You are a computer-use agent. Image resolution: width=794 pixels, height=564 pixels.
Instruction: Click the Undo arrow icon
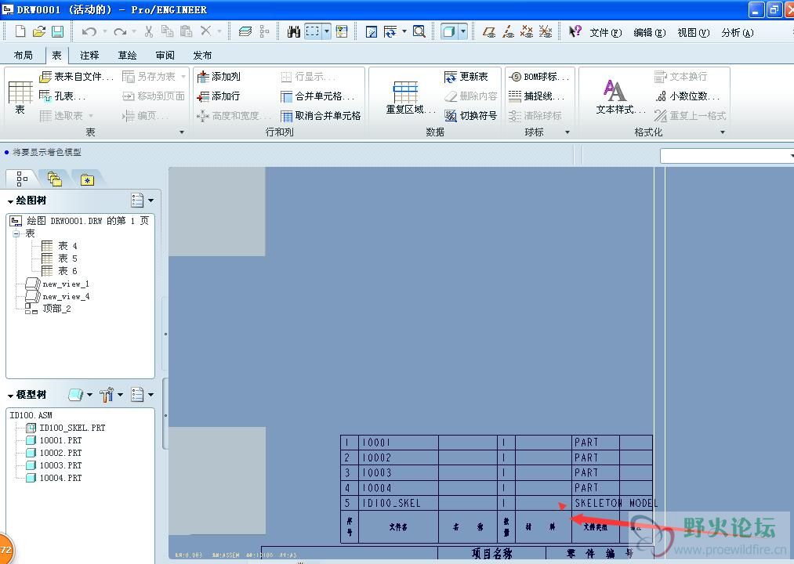point(89,32)
